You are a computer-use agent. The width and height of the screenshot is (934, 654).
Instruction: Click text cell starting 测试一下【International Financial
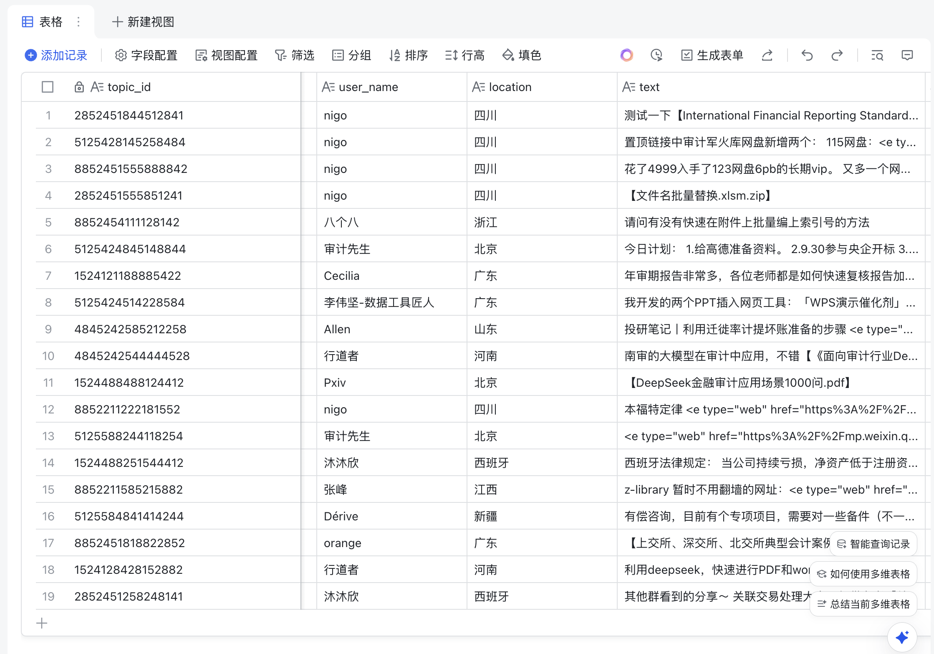click(771, 115)
